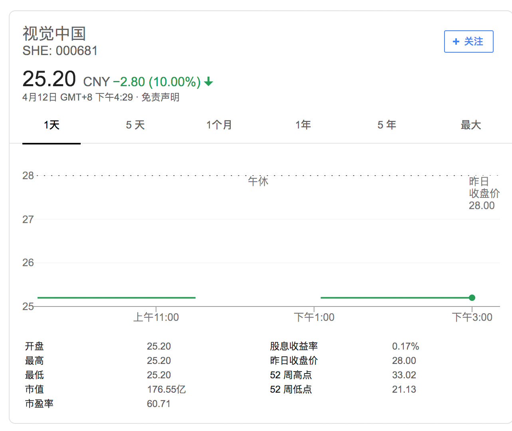Click the 股息收益率 value 0.17%
The image size is (512, 431).
pos(406,346)
